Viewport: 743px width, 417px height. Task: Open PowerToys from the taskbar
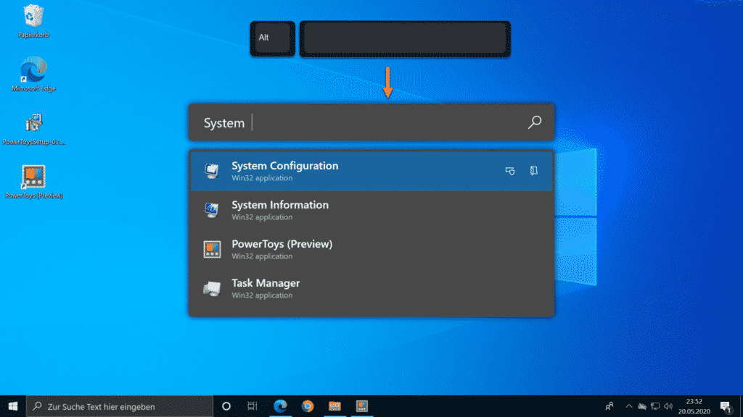click(x=361, y=407)
